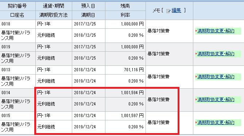Open 満期取扱変更・解約 for contract 0018
The height and width of the screenshot is (136, 244).
click(x=216, y=31)
